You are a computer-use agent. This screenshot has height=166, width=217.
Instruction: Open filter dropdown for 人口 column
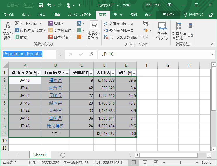(x=113, y=73)
